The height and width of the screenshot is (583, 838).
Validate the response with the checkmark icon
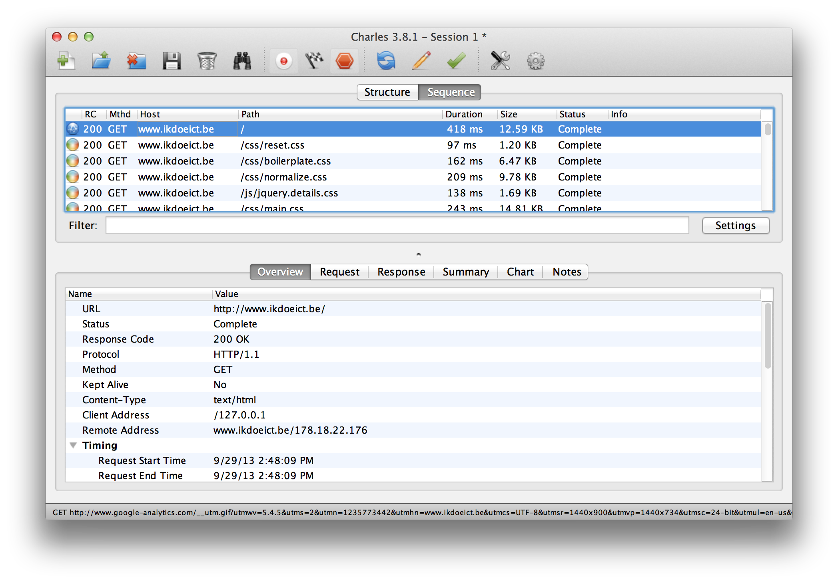(x=455, y=60)
